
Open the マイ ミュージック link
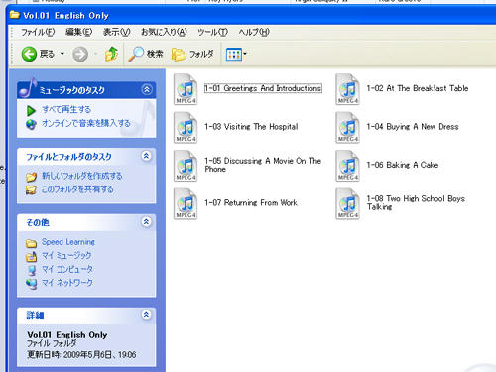pyautogui.click(x=66, y=256)
